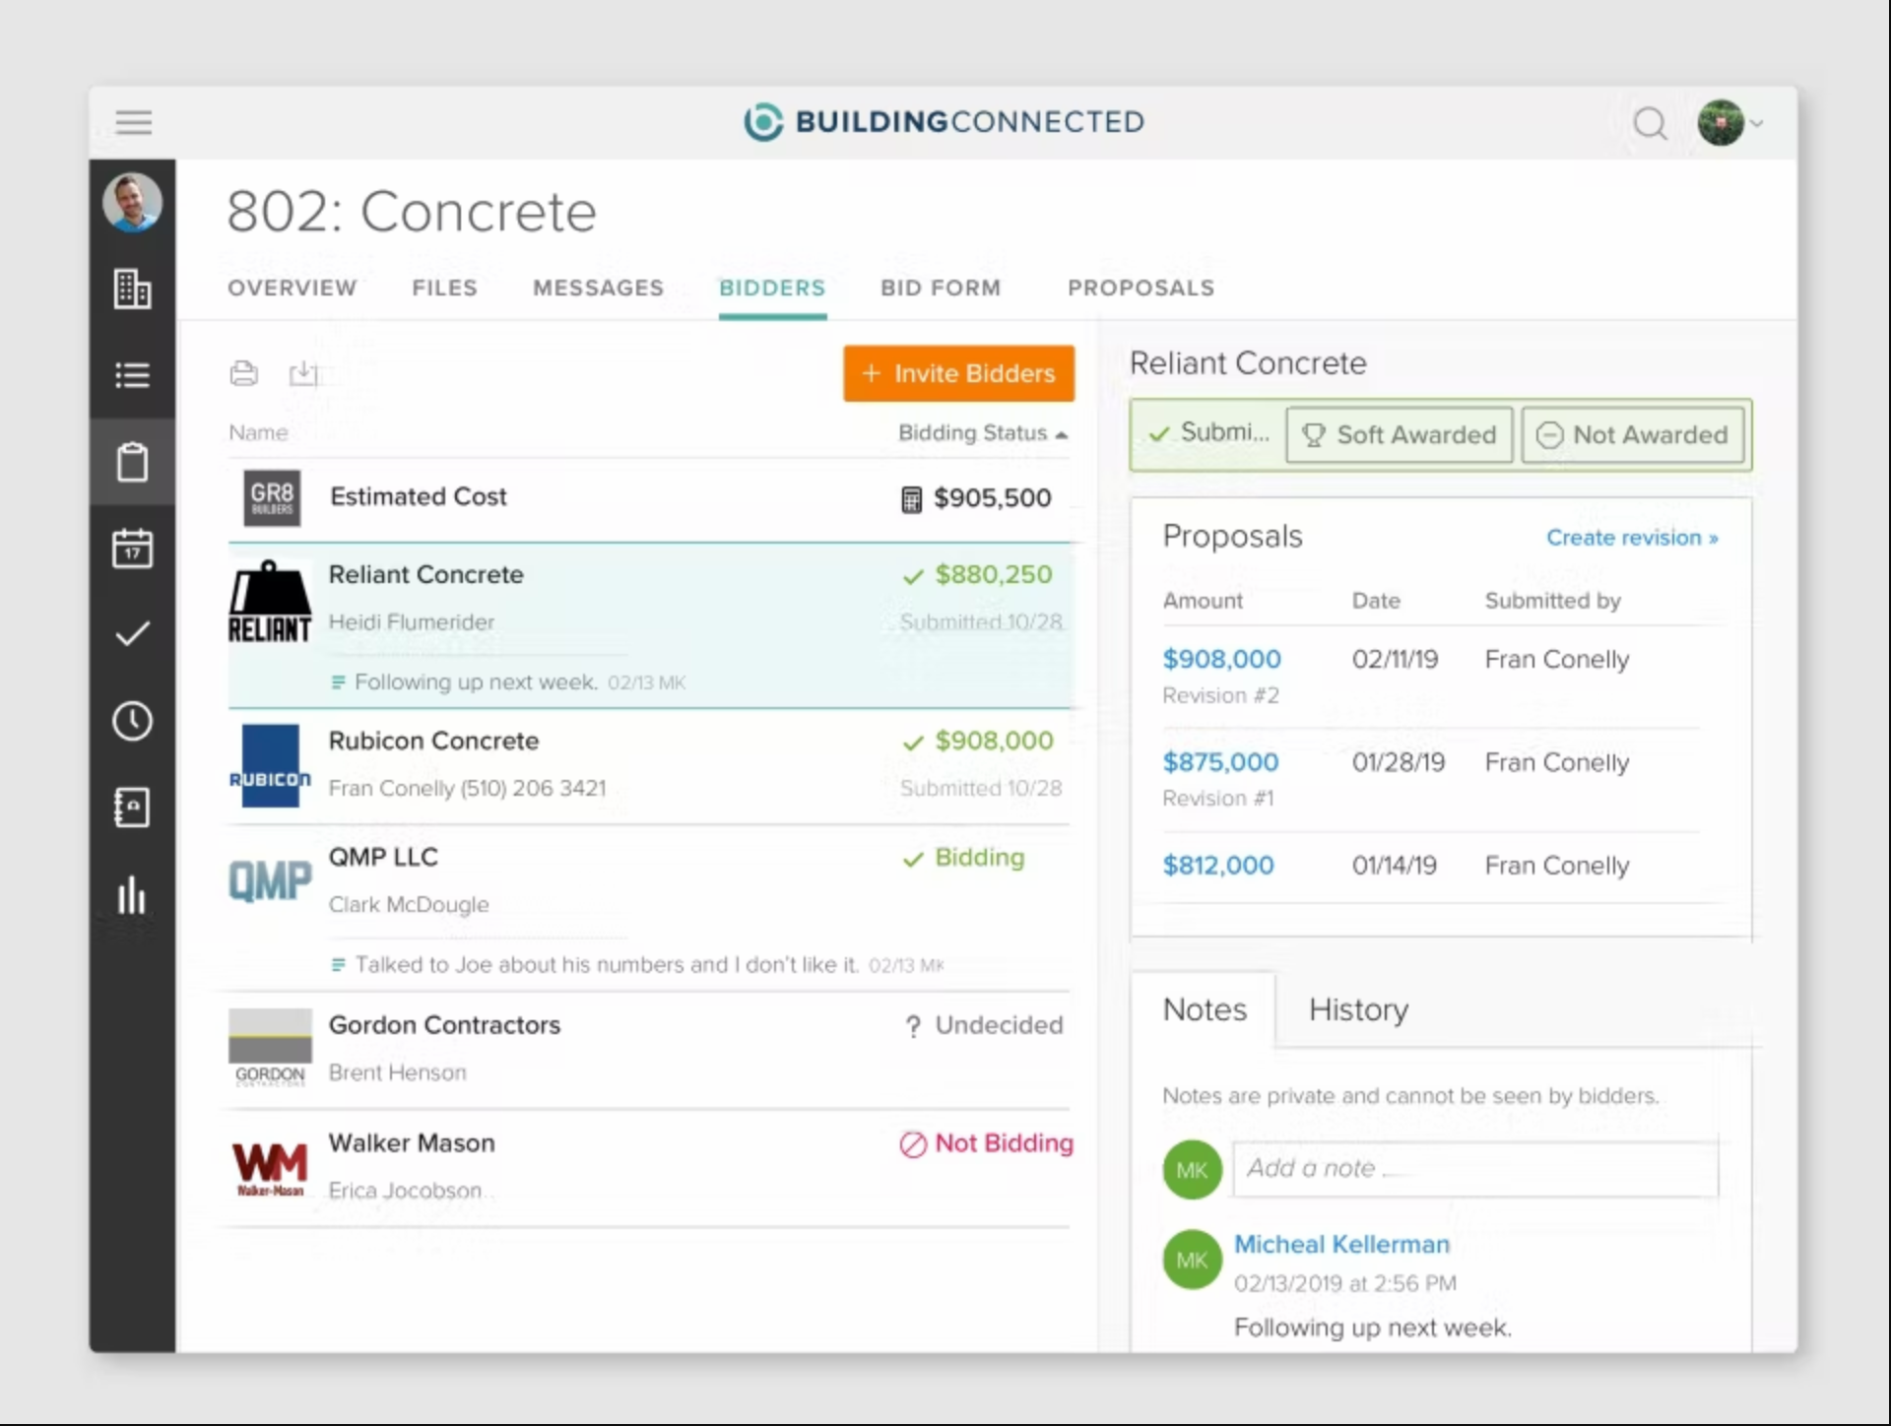Select the Submitted status toggle
The width and height of the screenshot is (1891, 1426).
1208,433
